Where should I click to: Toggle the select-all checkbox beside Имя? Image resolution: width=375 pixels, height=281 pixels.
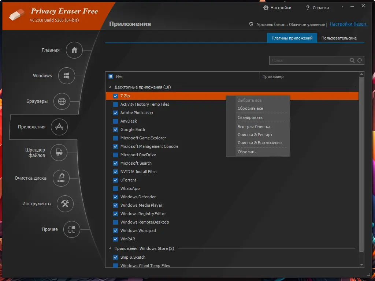point(111,76)
